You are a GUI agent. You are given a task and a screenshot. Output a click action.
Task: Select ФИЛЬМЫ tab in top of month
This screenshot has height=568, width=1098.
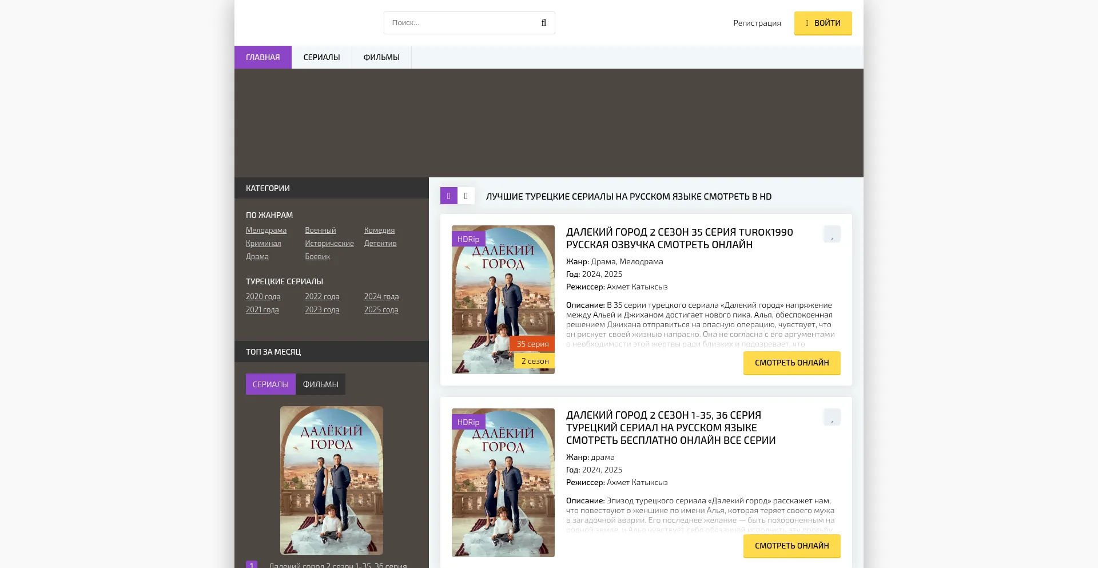pos(320,384)
